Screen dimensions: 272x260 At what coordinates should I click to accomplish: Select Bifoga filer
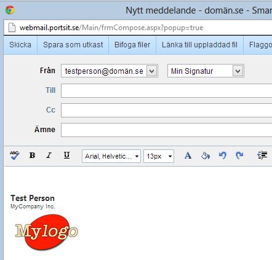click(x=132, y=45)
